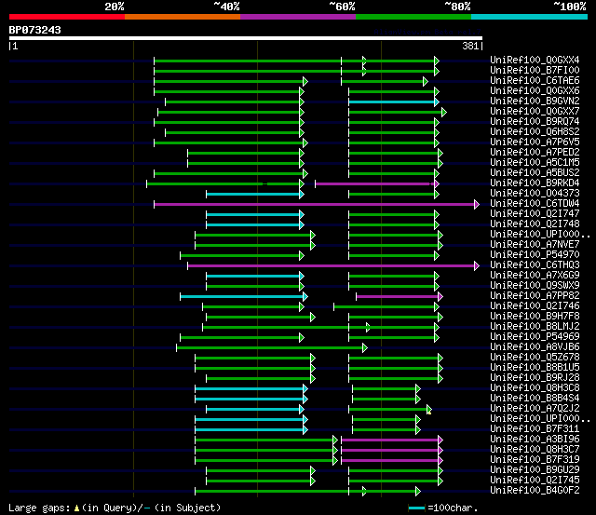Select the UniRef100_Q2I745 label
The height and width of the screenshot is (515, 596).
click(535, 481)
